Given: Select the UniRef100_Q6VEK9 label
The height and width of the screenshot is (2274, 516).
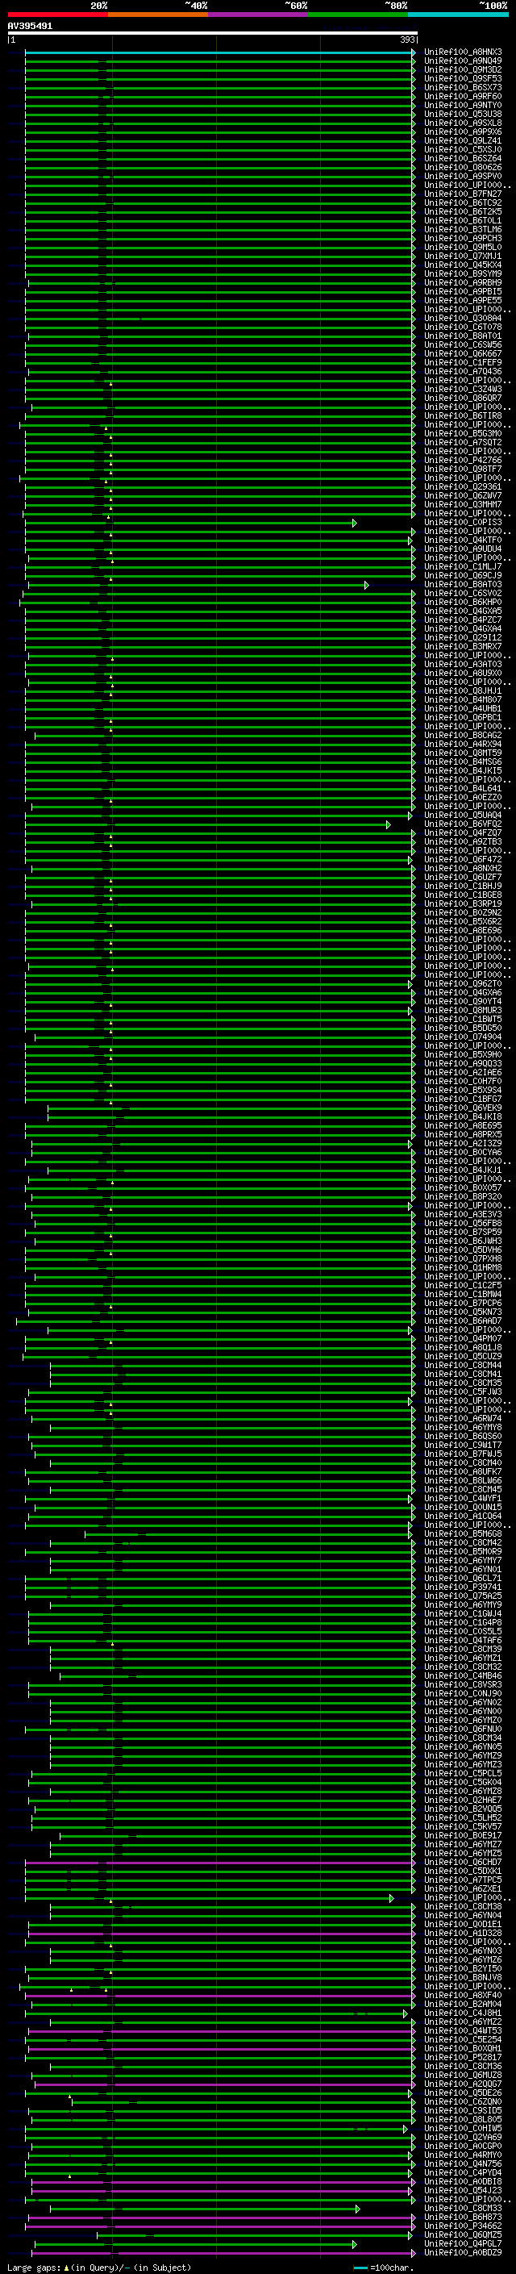Looking at the screenshot, I should (x=463, y=1108).
